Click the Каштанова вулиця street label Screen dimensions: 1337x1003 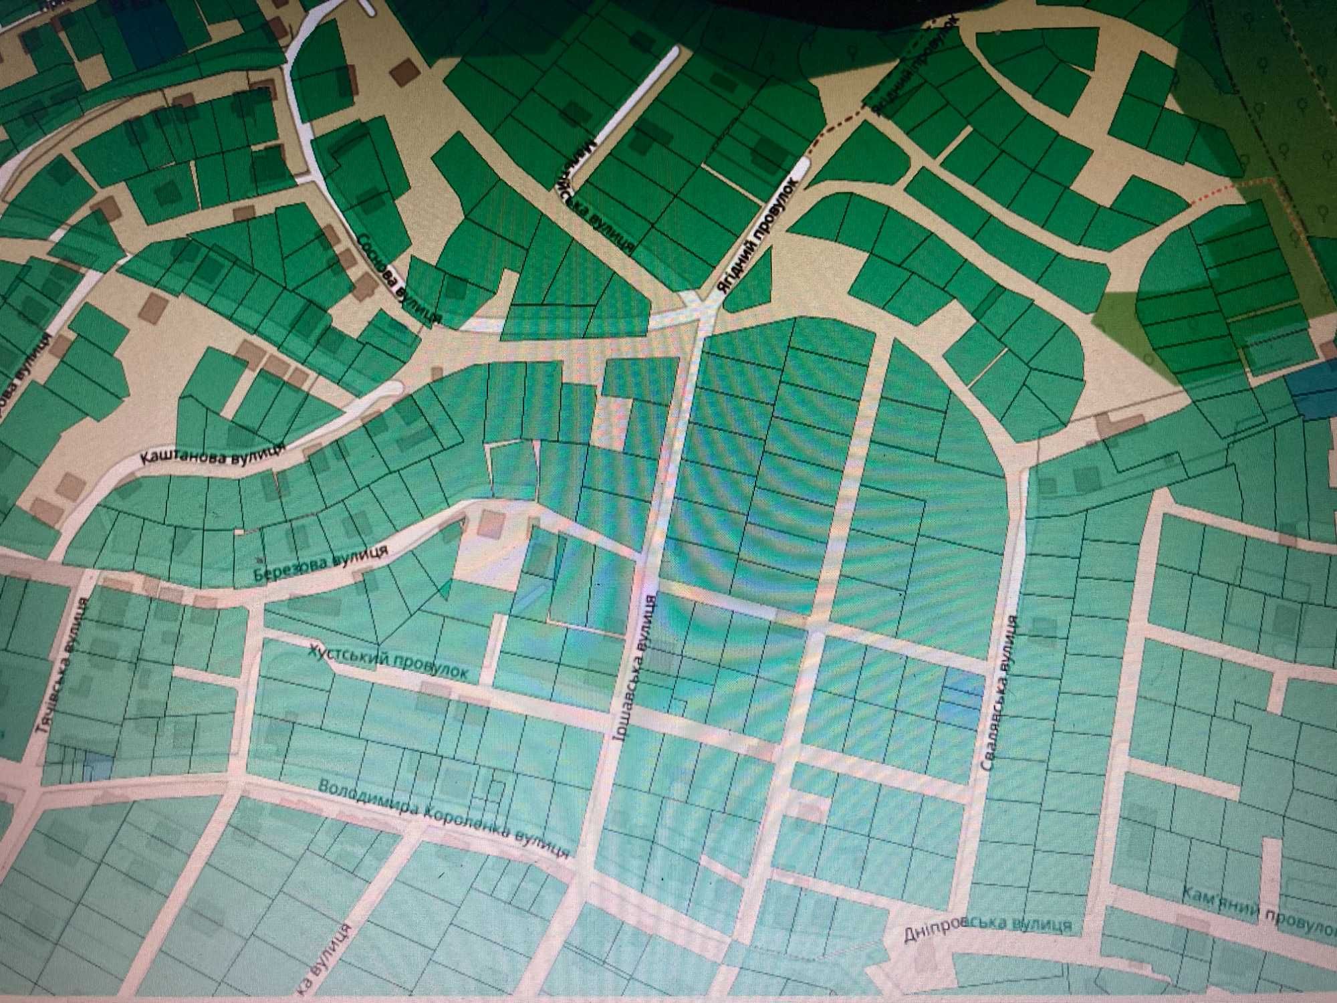click(214, 457)
